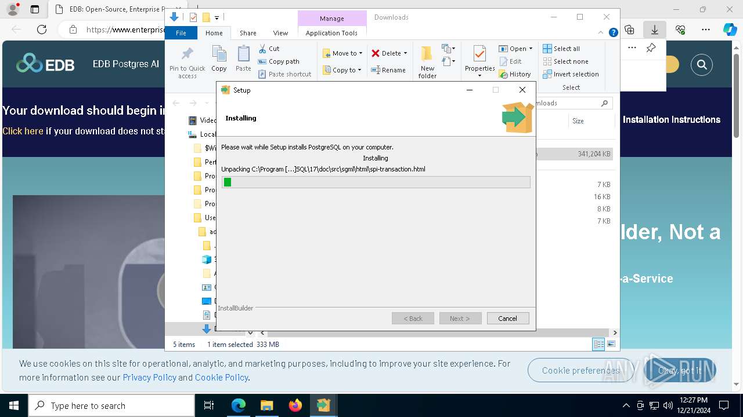Switch to large icons view in Explorer
Screen dimensions: 743x417
(x=611, y=344)
